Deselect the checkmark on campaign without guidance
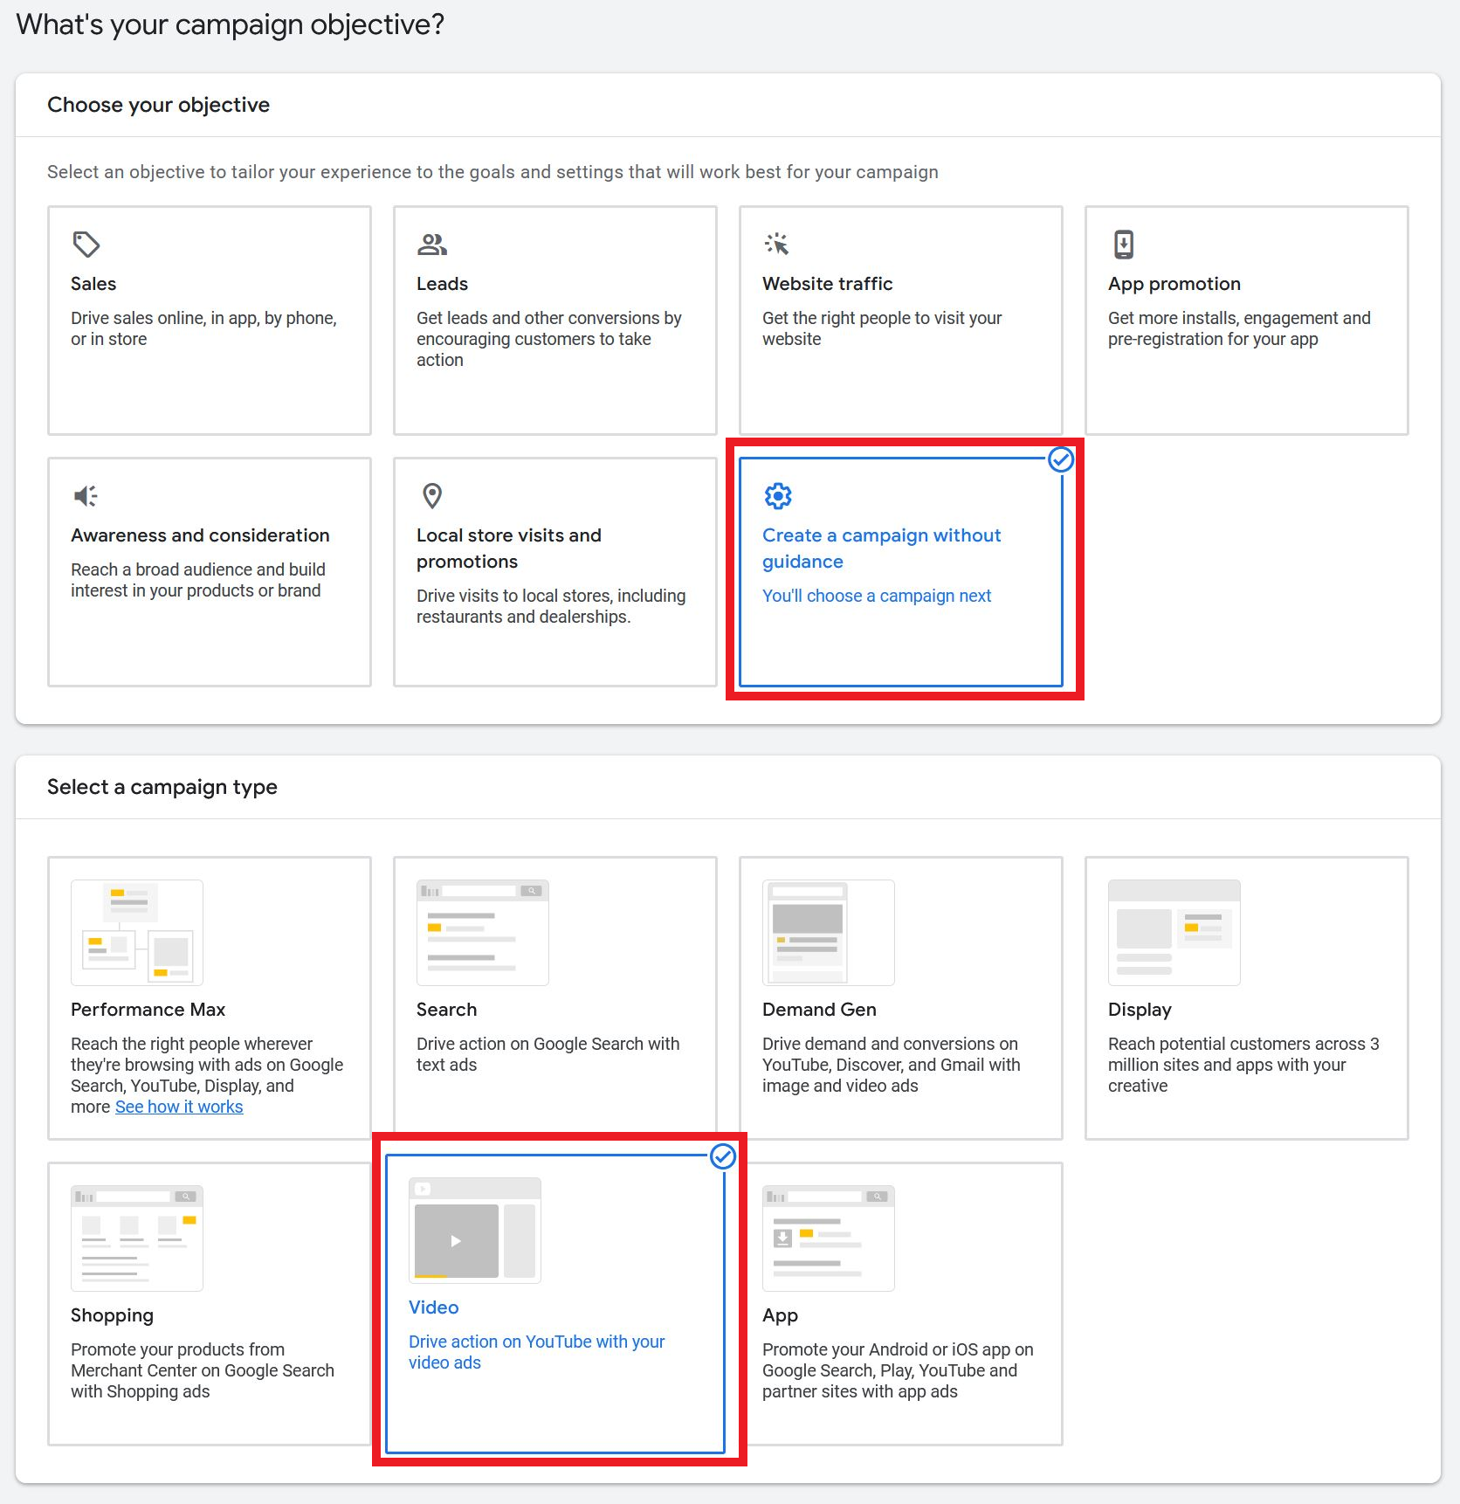Screen dimensions: 1460x1504 click(1061, 459)
